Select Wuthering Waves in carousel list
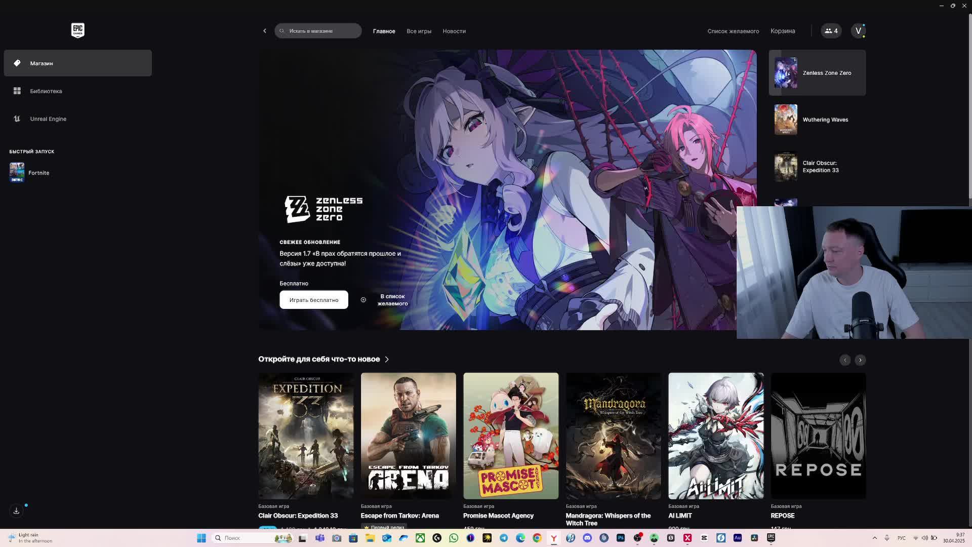Image resolution: width=972 pixels, height=547 pixels. coord(817,120)
